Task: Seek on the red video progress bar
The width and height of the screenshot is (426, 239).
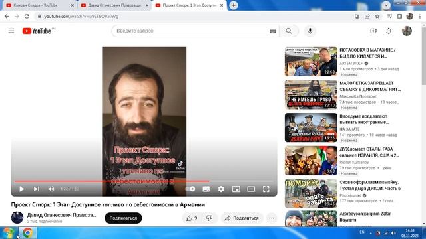Action: pos(144,181)
